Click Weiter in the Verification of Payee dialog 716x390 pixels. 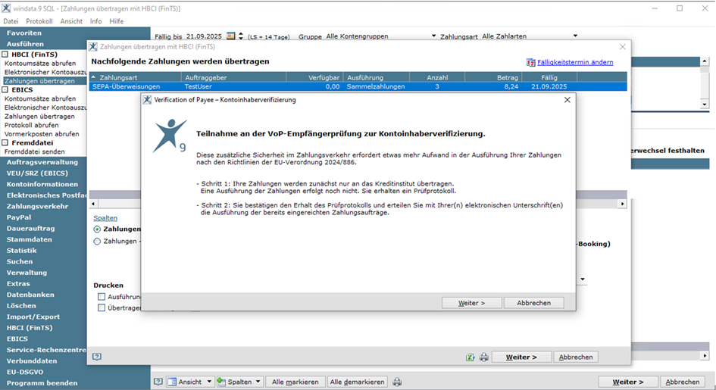click(x=471, y=303)
